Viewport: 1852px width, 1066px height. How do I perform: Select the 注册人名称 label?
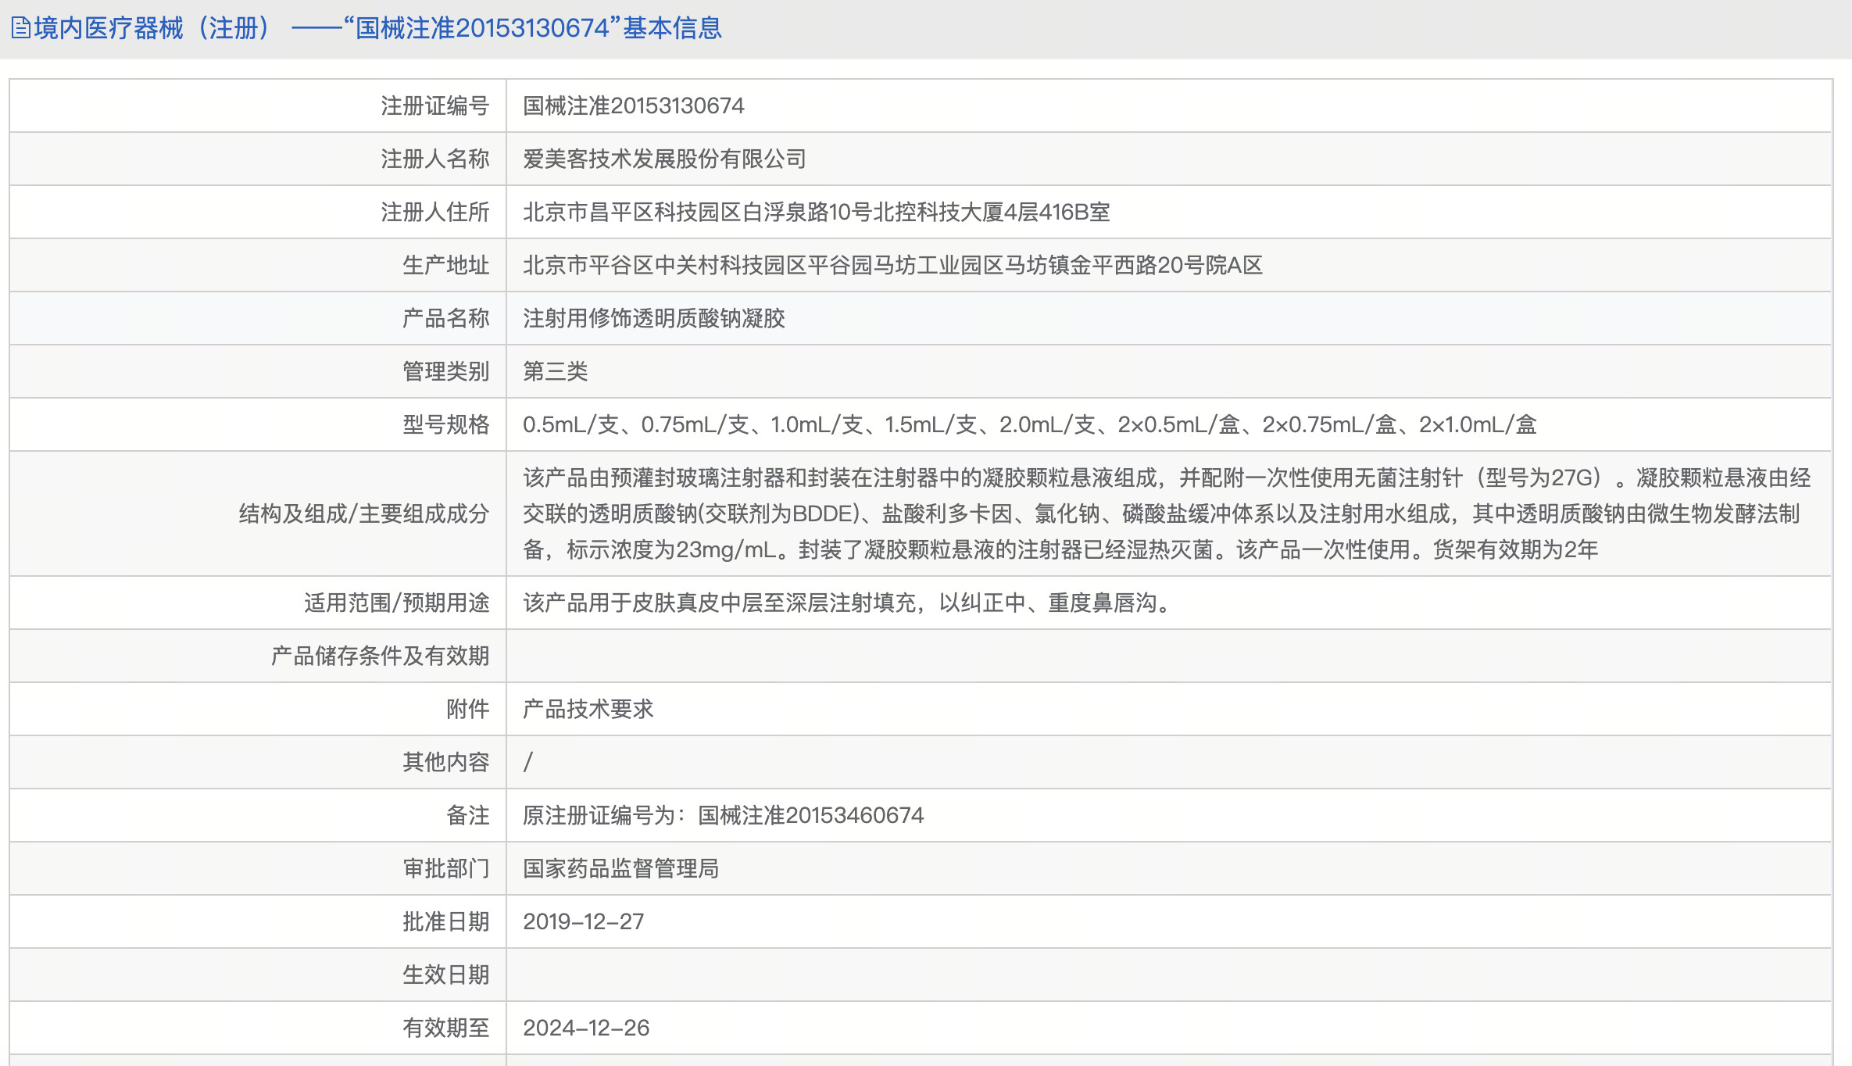435,159
